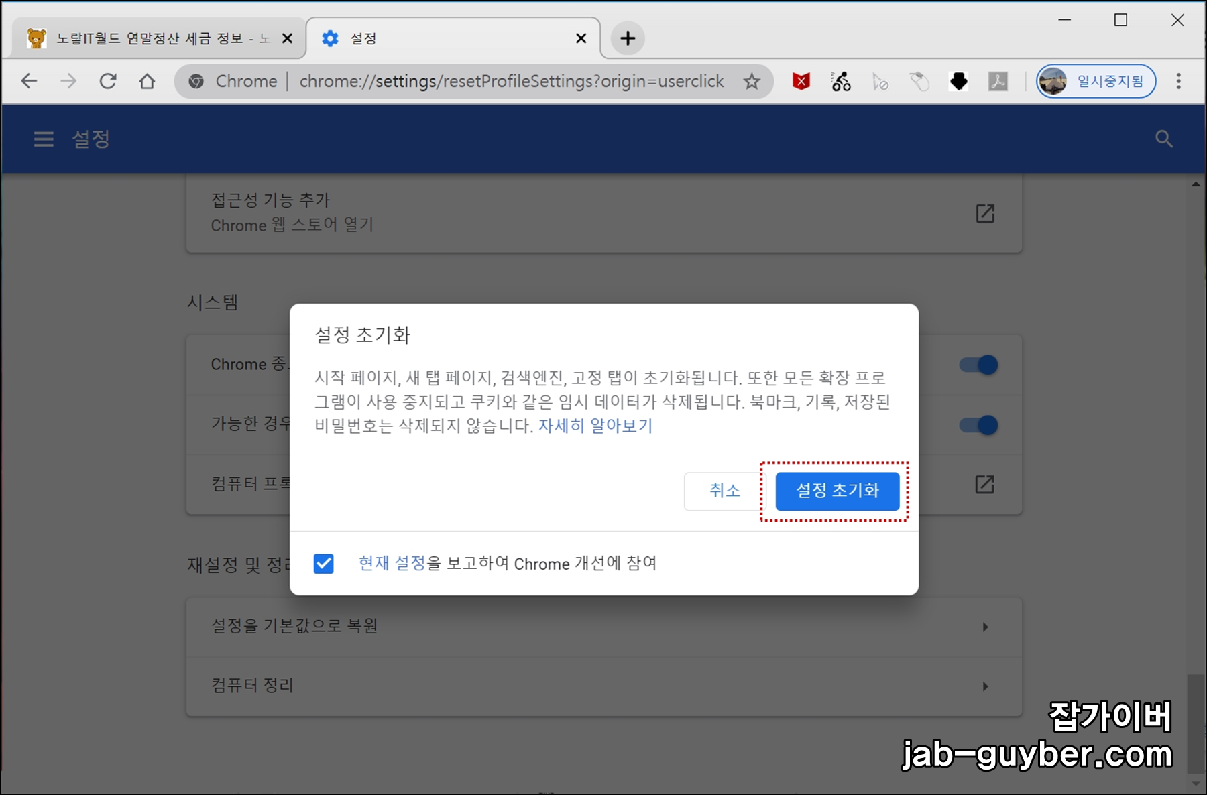The height and width of the screenshot is (795, 1207).
Task: Uncheck the 현재 설정 보고 checkbox
Action: pyautogui.click(x=325, y=564)
